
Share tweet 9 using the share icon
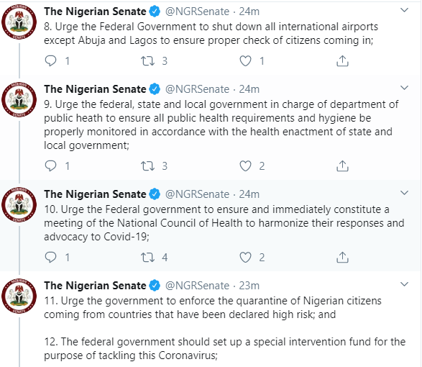[x=342, y=166]
